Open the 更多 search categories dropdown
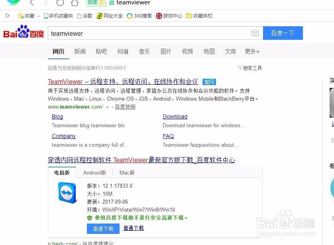The height and width of the screenshot is (245, 334). (252, 51)
